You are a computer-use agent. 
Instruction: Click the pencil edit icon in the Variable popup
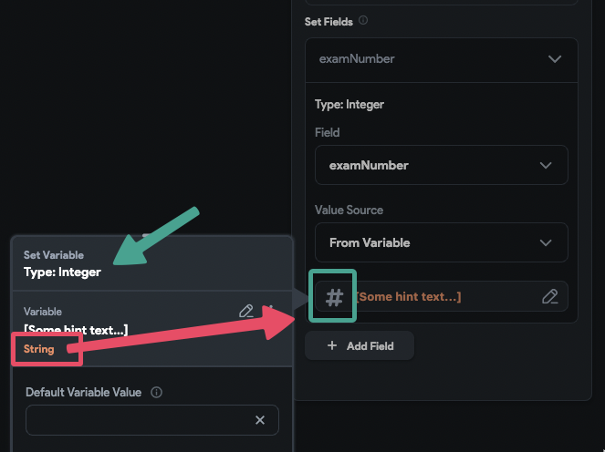(246, 311)
